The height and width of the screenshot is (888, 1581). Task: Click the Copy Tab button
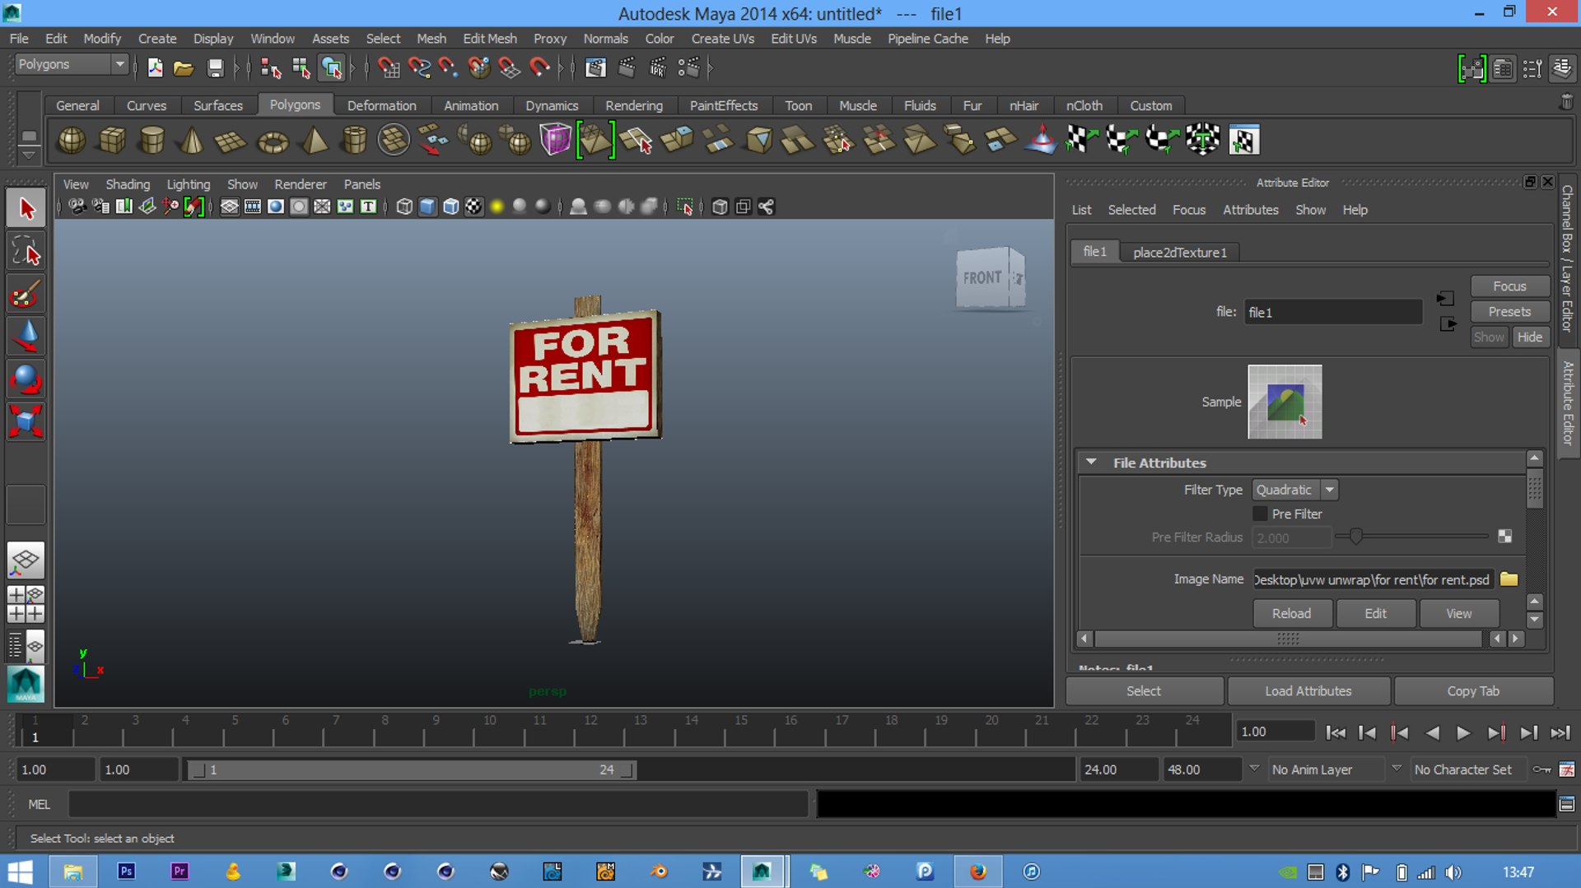click(1473, 691)
